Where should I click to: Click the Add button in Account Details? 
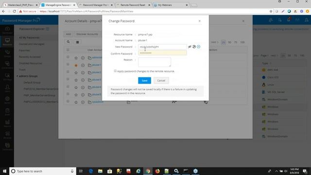pos(68,34)
